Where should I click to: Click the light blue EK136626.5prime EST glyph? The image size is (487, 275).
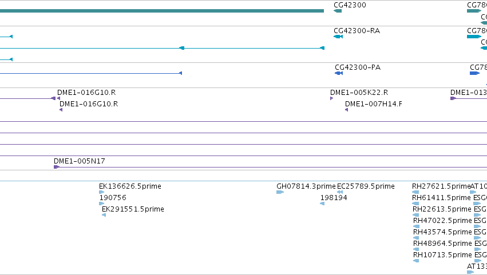point(101,192)
